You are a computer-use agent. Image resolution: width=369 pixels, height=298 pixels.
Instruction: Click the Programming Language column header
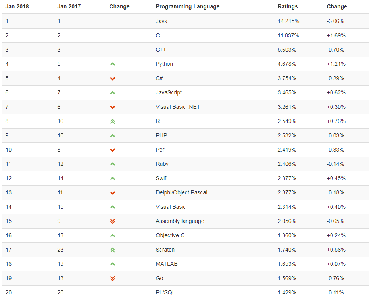pyautogui.click(x=188, y=7)
